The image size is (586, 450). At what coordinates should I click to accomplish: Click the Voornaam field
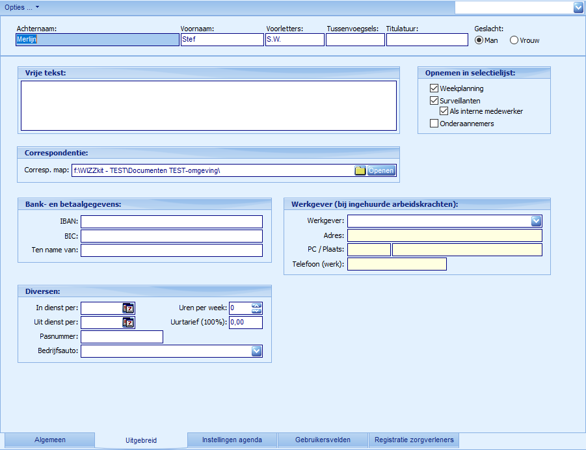[x=222, y=40]
